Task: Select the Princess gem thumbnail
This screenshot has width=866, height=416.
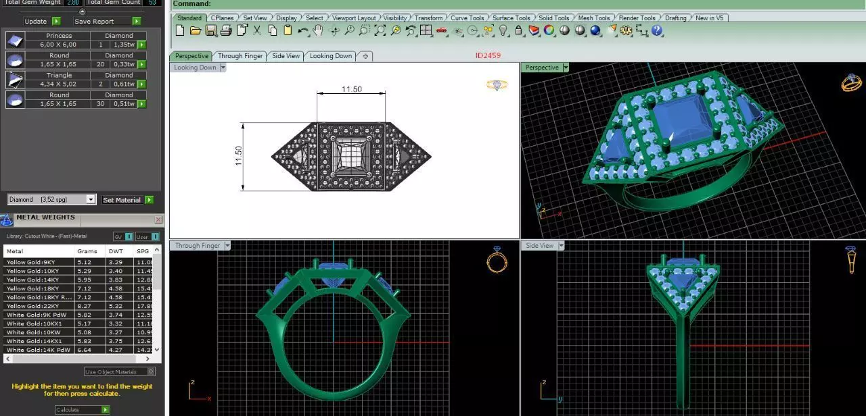Action: click(x=15, y=41)
